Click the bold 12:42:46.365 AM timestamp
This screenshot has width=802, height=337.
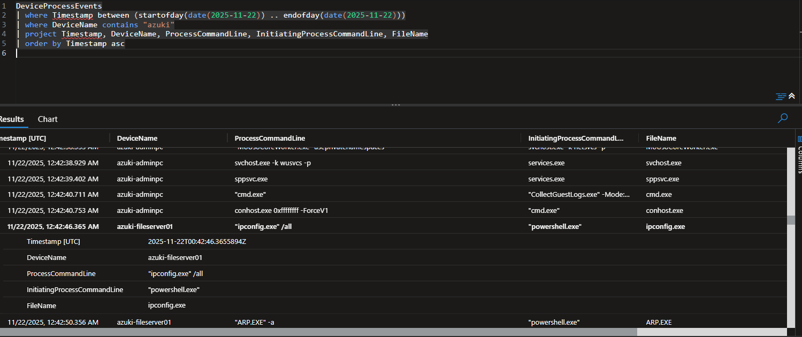(53, 226)
